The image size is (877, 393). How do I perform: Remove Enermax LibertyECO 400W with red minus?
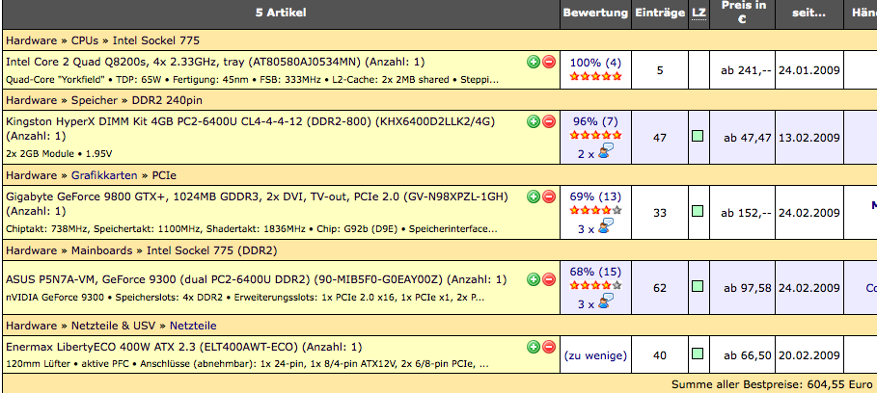click(x=549, y=347)
